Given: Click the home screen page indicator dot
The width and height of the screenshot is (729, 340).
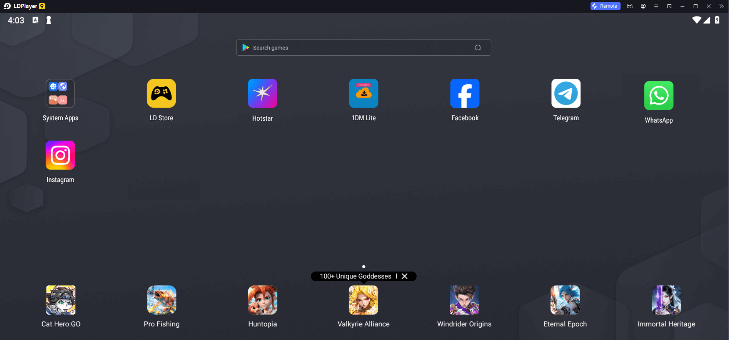Looking at the screenshot, I should tap(364, 267).
